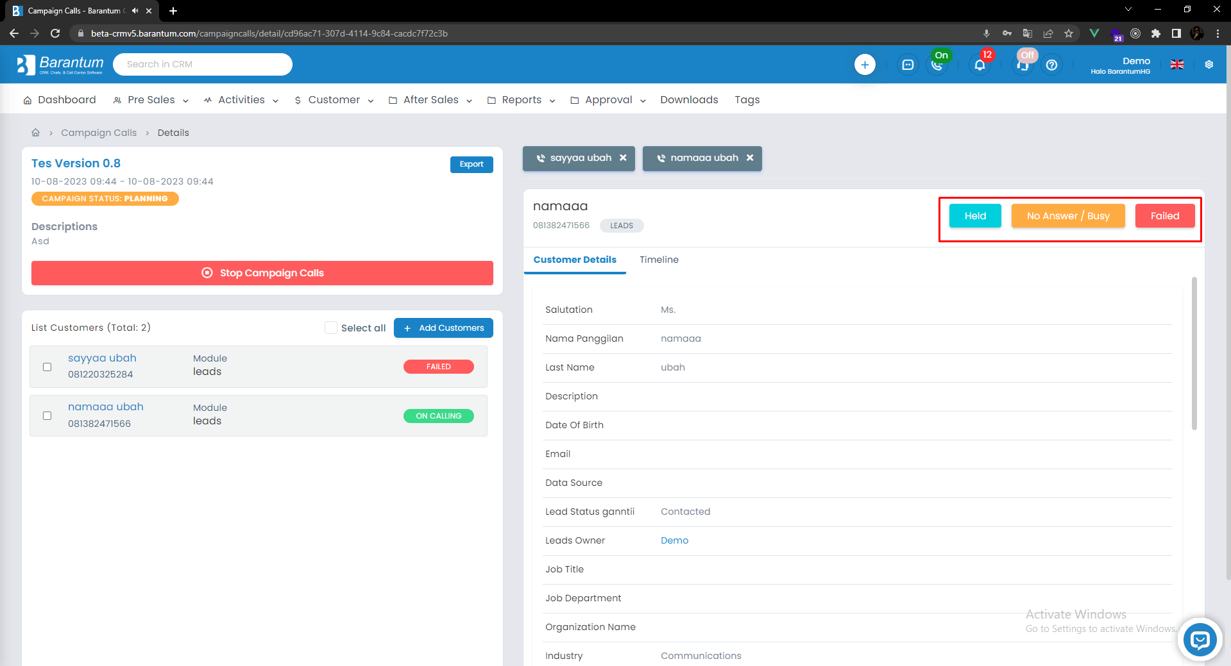
Task: Open the chat message icon in header
Action: tap(907, 65)
